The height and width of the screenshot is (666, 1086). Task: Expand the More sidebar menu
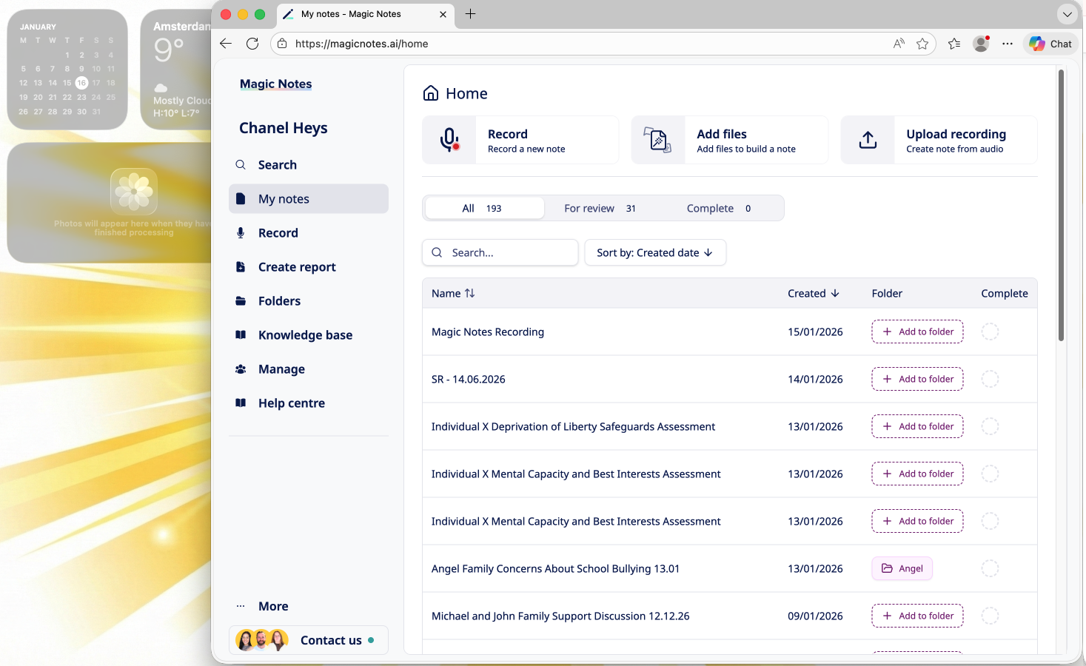click(273, 606)
